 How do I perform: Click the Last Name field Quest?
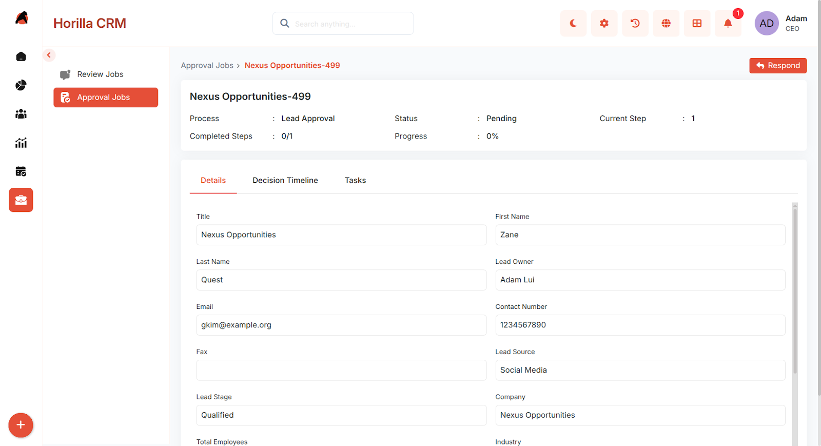tap(341, 280)
